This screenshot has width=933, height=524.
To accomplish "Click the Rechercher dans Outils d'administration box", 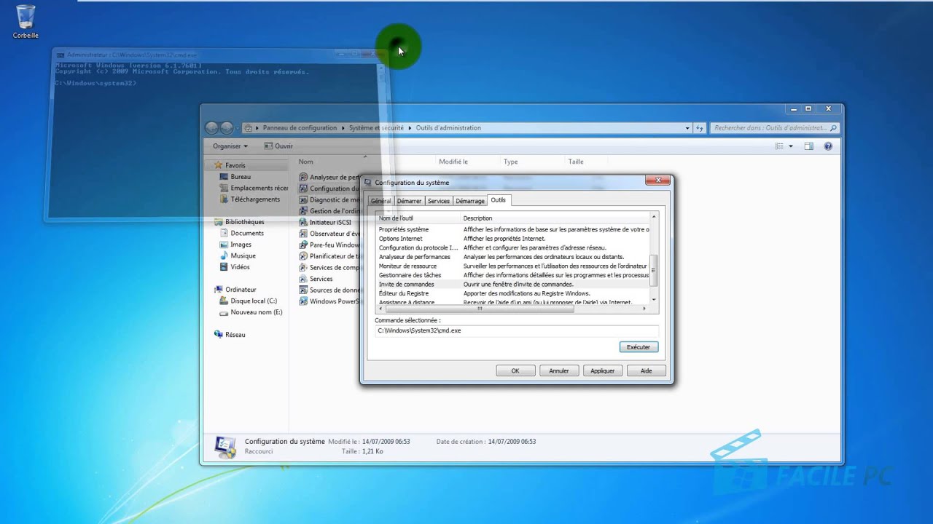I will 775,128.
